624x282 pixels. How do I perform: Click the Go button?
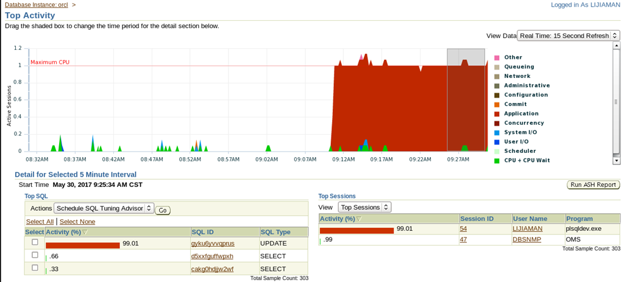click(162, 210)
